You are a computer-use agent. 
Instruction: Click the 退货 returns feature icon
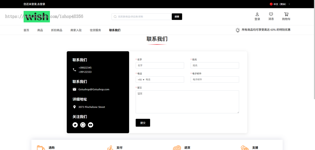[177, 148]
